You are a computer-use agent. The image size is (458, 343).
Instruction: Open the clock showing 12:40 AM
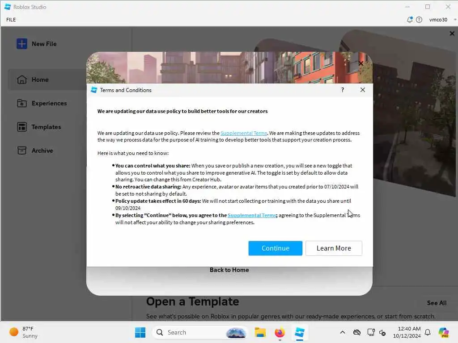click(x=407, y=332)
